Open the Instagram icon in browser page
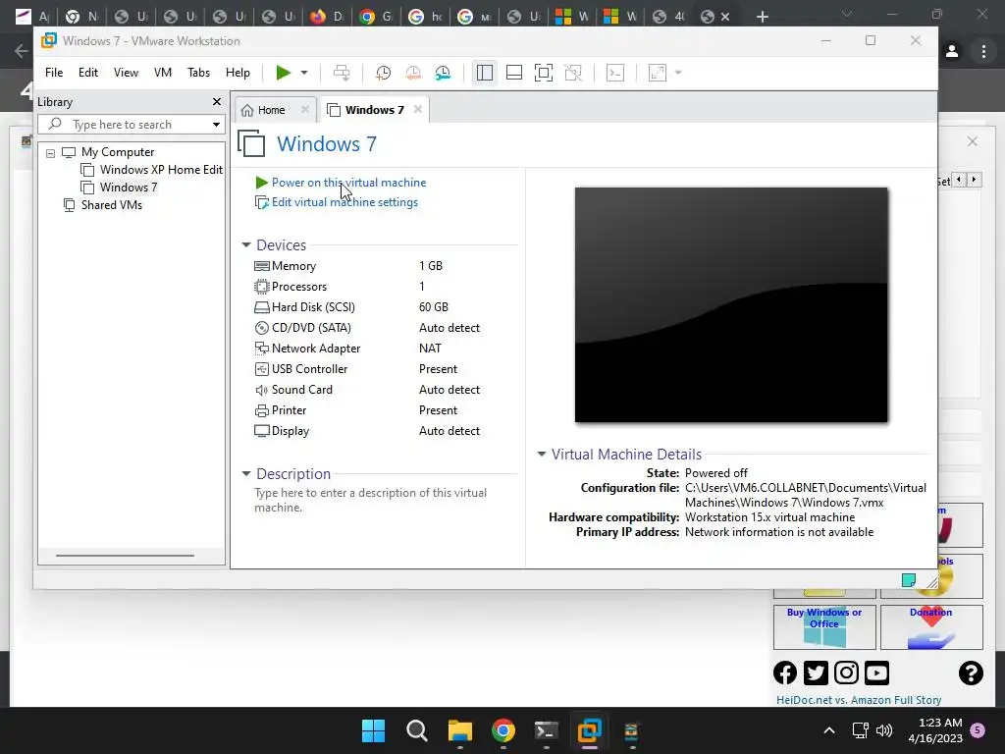Viewport: 1005px width, 754px height. (x=846, y=673)
